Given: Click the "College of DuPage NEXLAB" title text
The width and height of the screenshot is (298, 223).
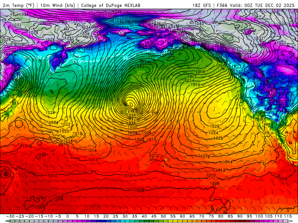Looking at the screenshot, I should [111, 5].
